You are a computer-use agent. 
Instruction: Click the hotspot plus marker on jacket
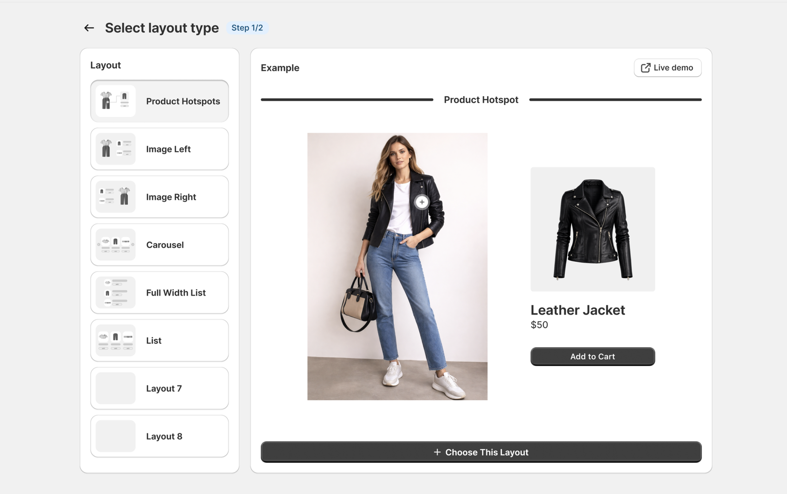point(422,202)
